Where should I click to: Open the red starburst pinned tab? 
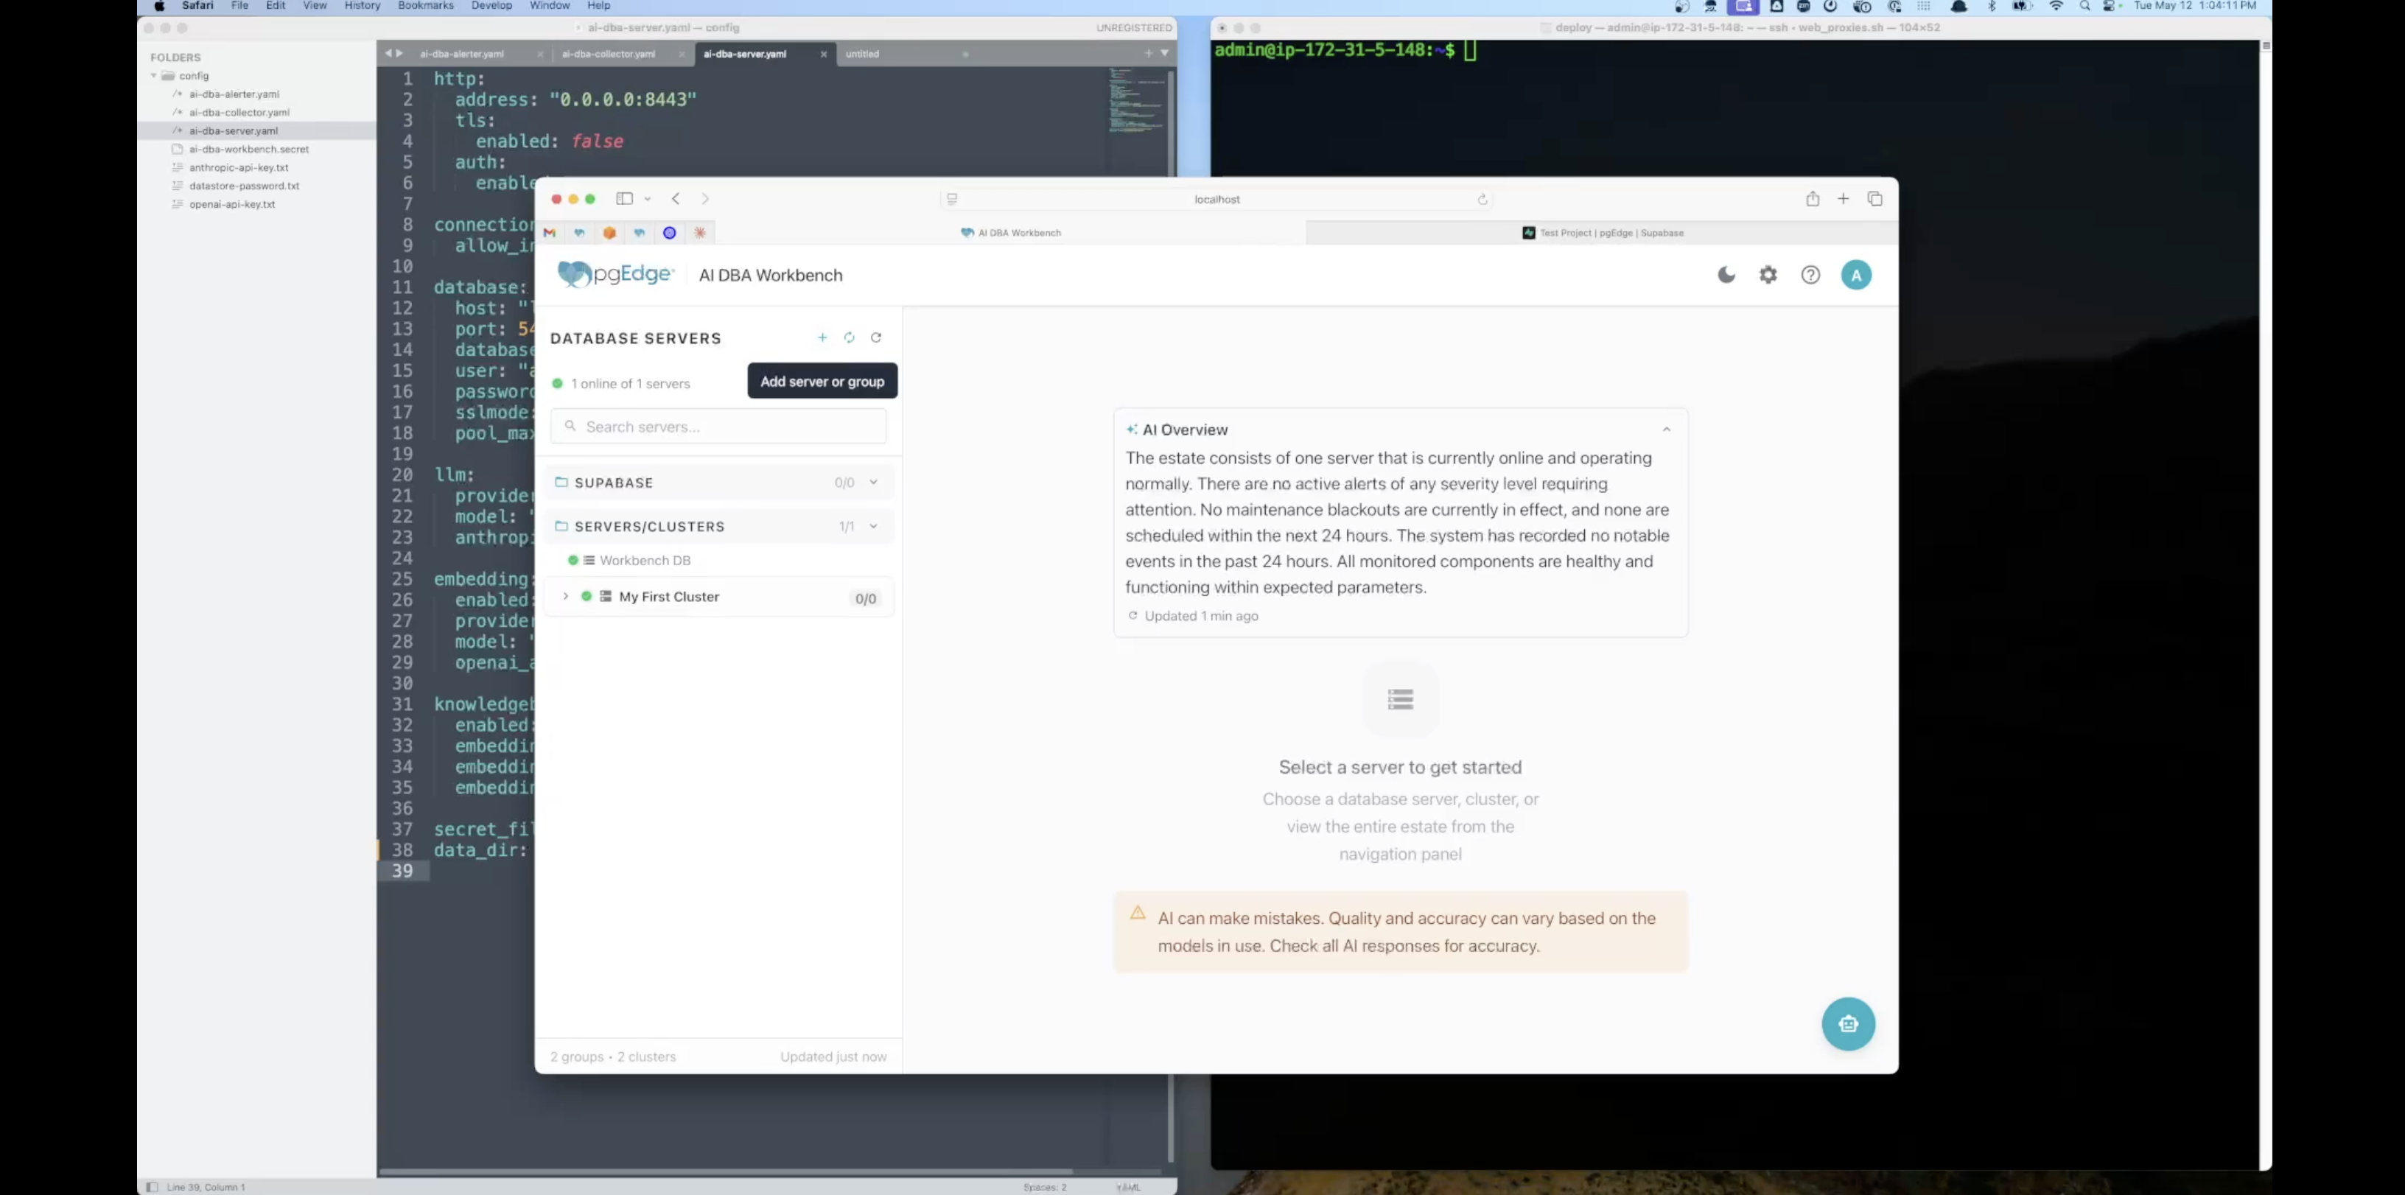point(699,233)
